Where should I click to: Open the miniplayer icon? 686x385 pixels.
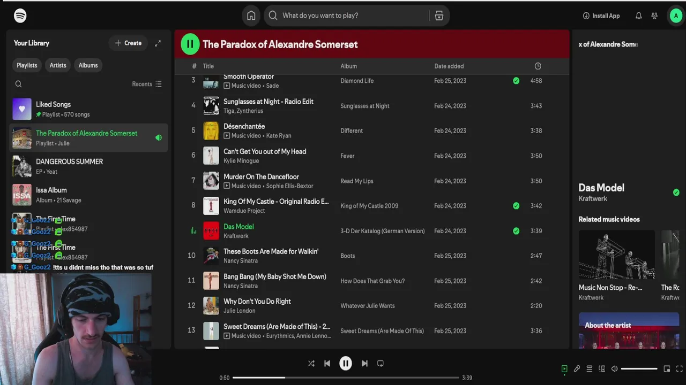[x=667, y=368]
